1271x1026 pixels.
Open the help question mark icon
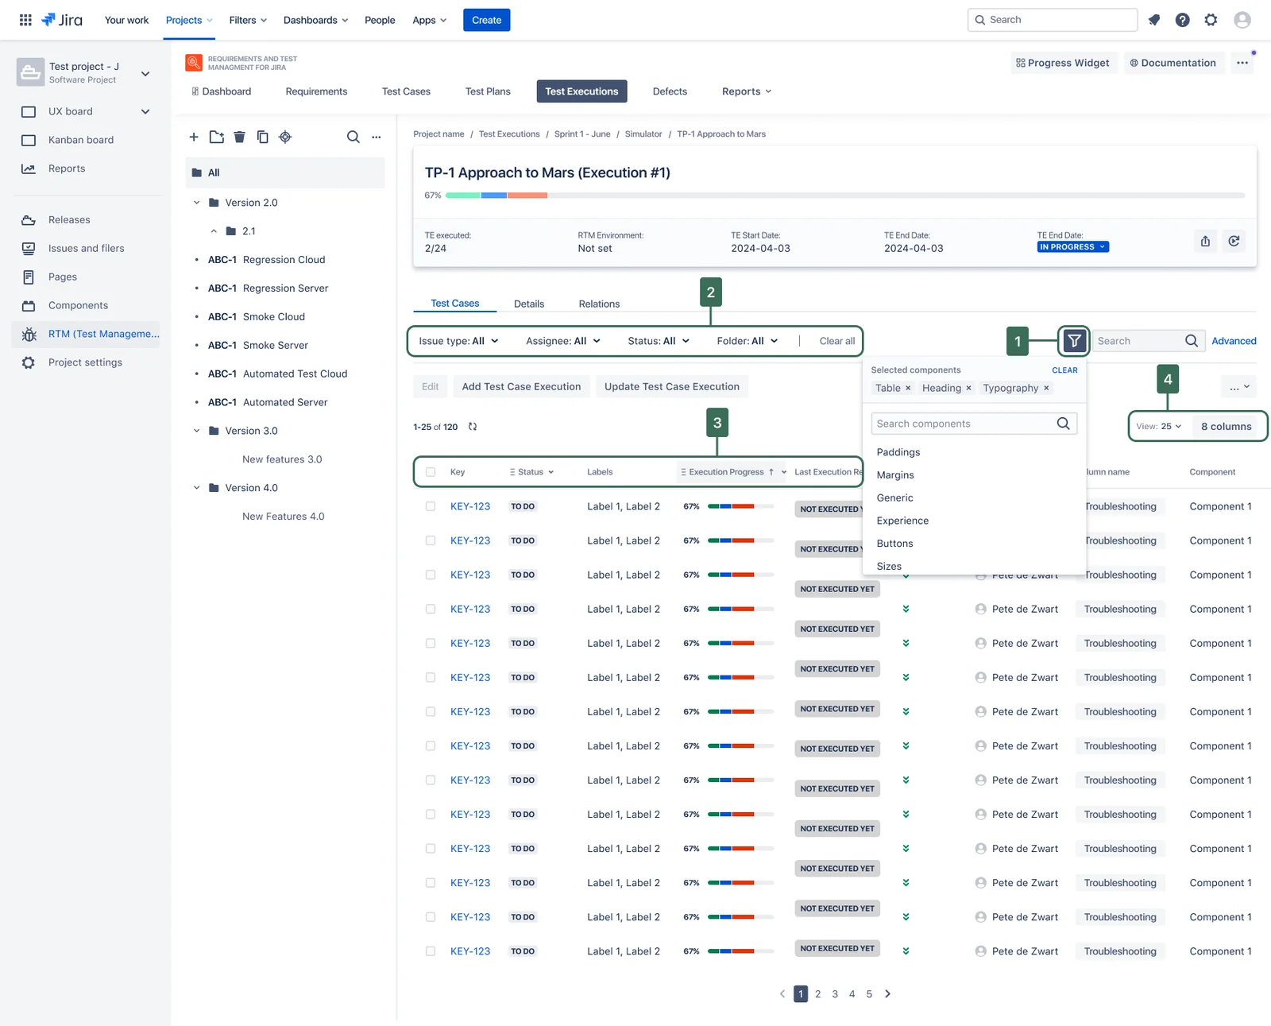tap(1183, 20)
